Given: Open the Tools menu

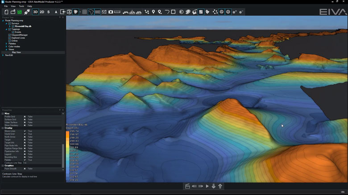Looking at the screenshot, I should click(21, 6).
